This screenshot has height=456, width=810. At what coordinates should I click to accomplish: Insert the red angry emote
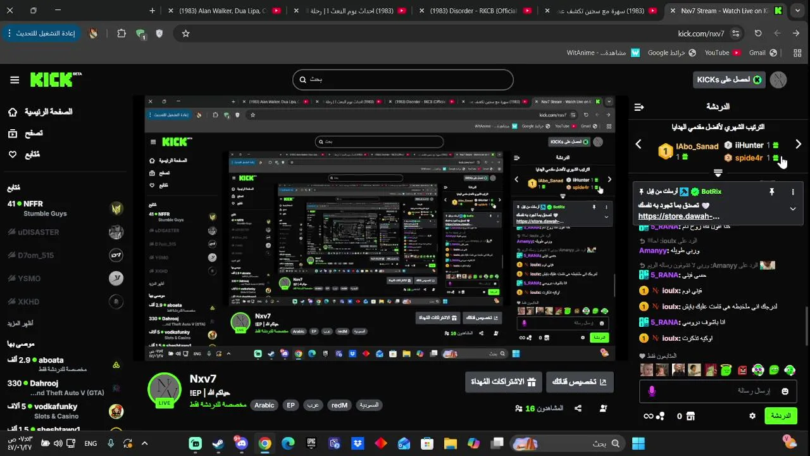[x=742, y=370]
